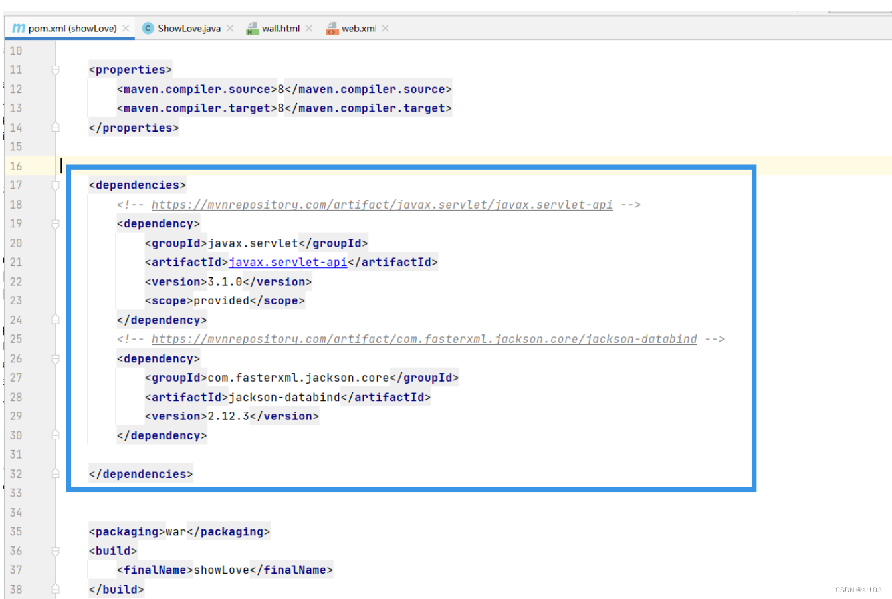
Task: Click the opening build tag
Action: [x=113, y=550]
